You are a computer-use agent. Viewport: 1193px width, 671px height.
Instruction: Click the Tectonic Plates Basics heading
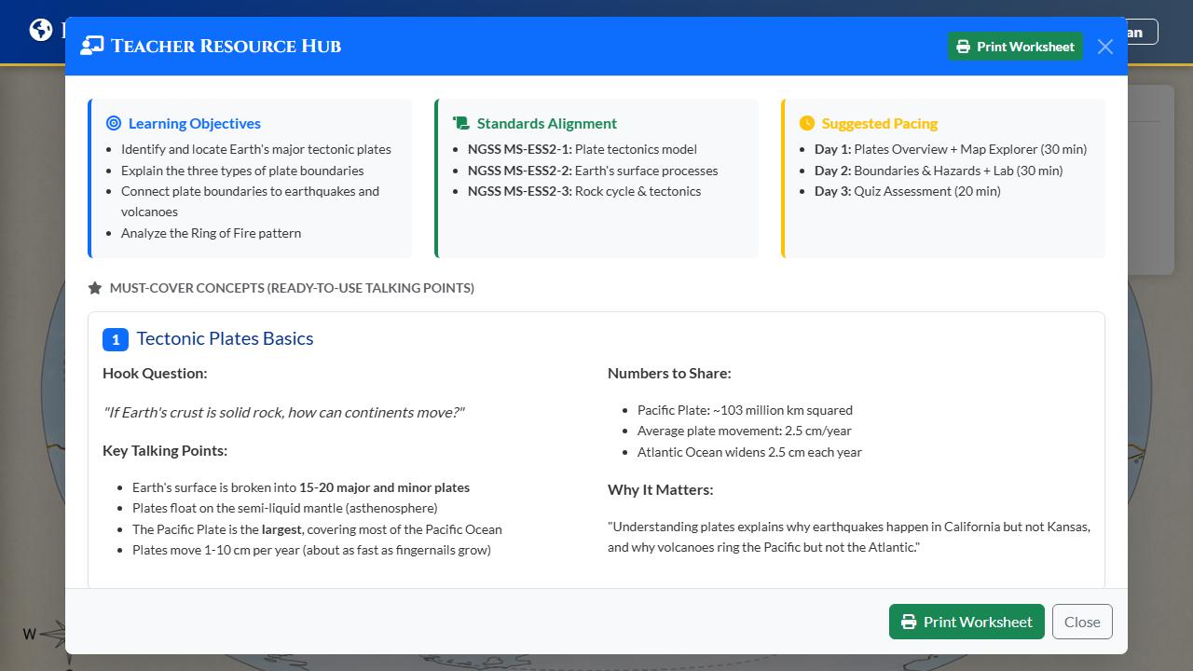[225, 338]
